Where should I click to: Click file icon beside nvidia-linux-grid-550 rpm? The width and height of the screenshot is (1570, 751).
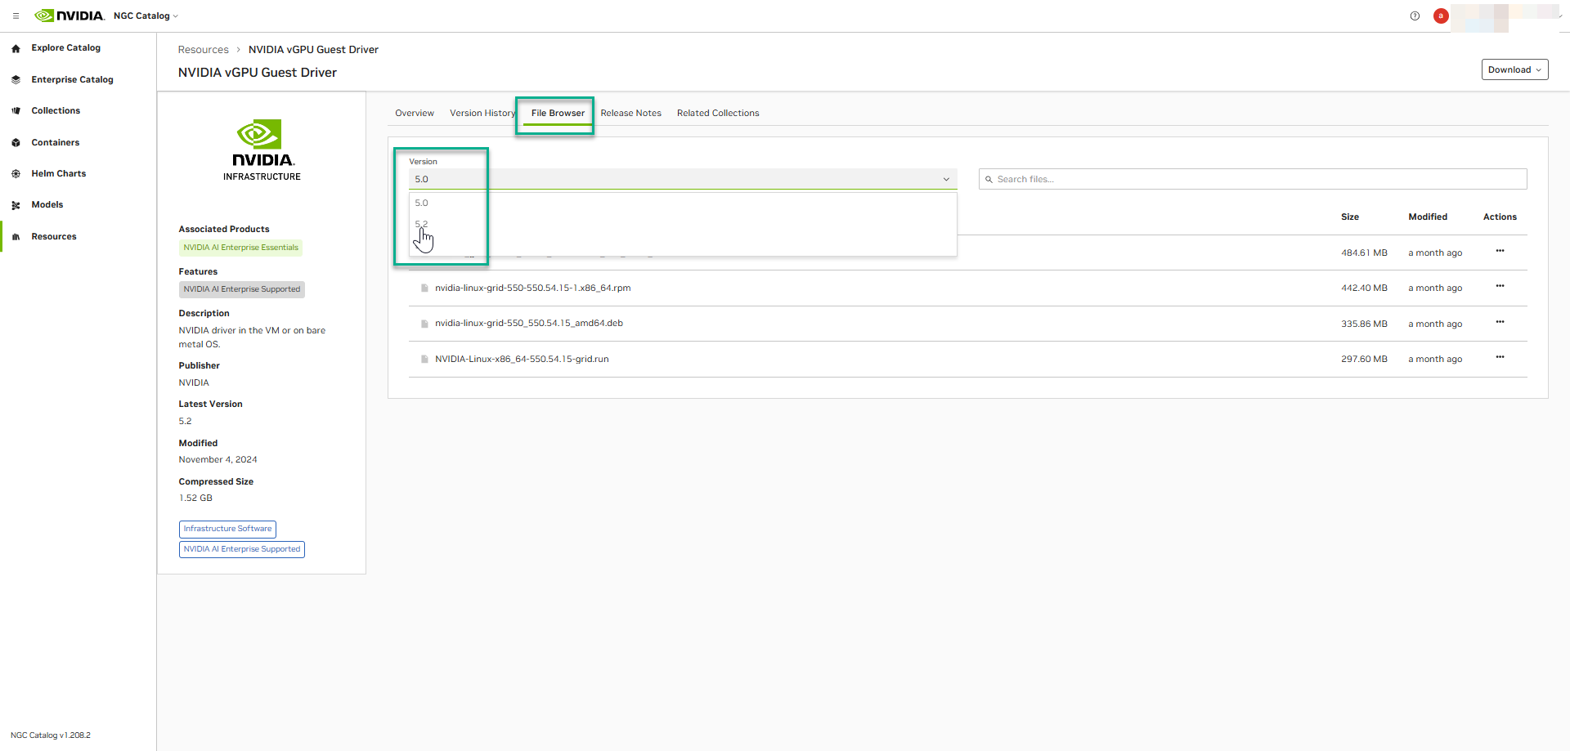coord(424,288)
